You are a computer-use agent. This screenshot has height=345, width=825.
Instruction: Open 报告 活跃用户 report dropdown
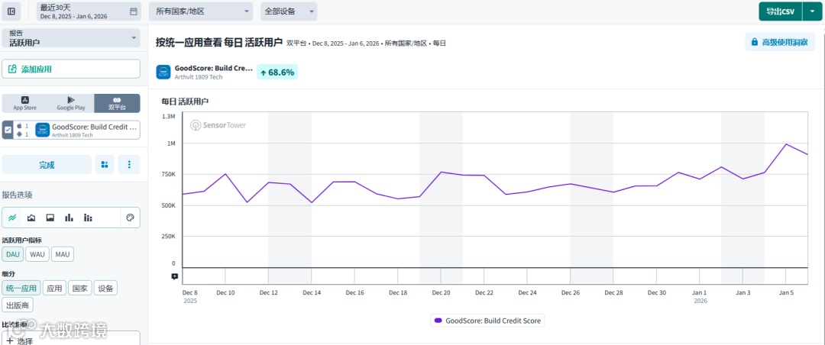pos(71,38)
